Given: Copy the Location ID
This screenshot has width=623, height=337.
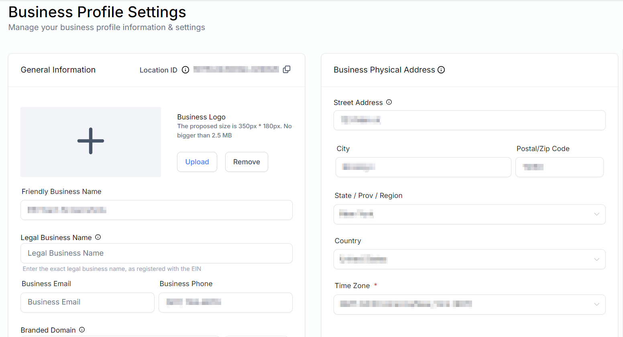Looking at the screenshot, I should click(287, 69).
